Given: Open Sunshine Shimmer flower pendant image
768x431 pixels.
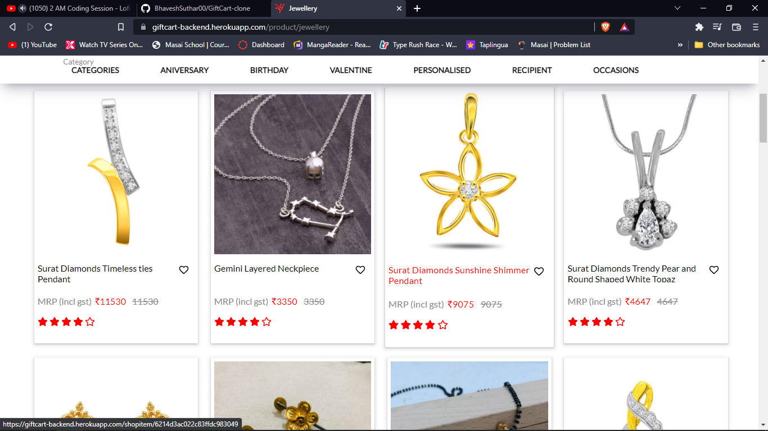Looking at the screenshot, I should click(x=469, y=172).
